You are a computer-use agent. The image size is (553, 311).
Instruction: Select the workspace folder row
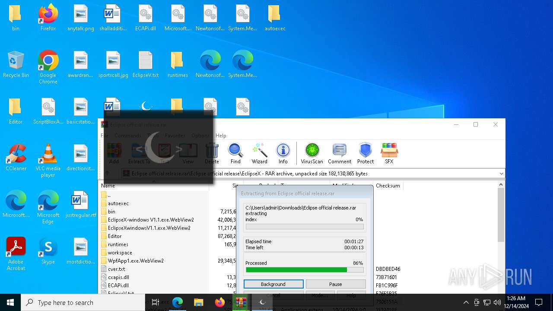pos(154,253)
